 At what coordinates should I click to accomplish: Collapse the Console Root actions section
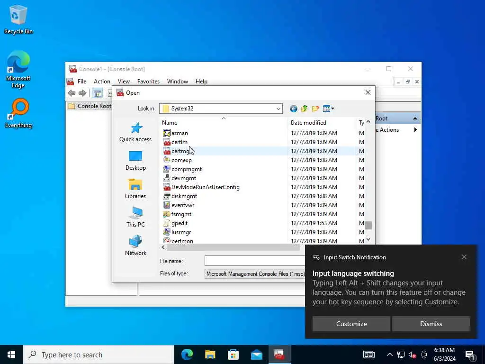(415, 118)
